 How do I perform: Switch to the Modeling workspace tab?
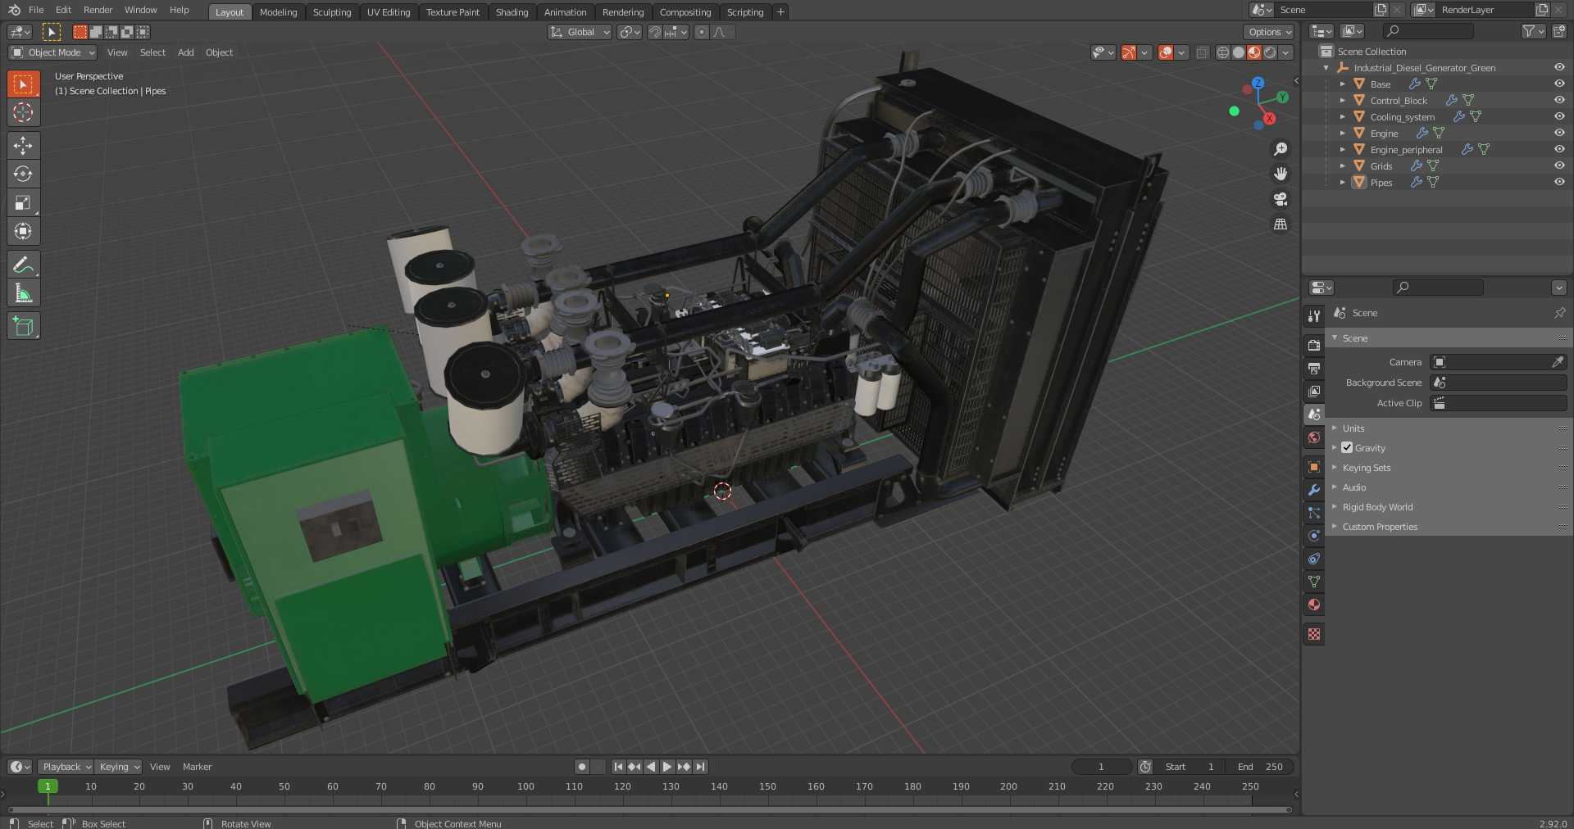(278, 12)
